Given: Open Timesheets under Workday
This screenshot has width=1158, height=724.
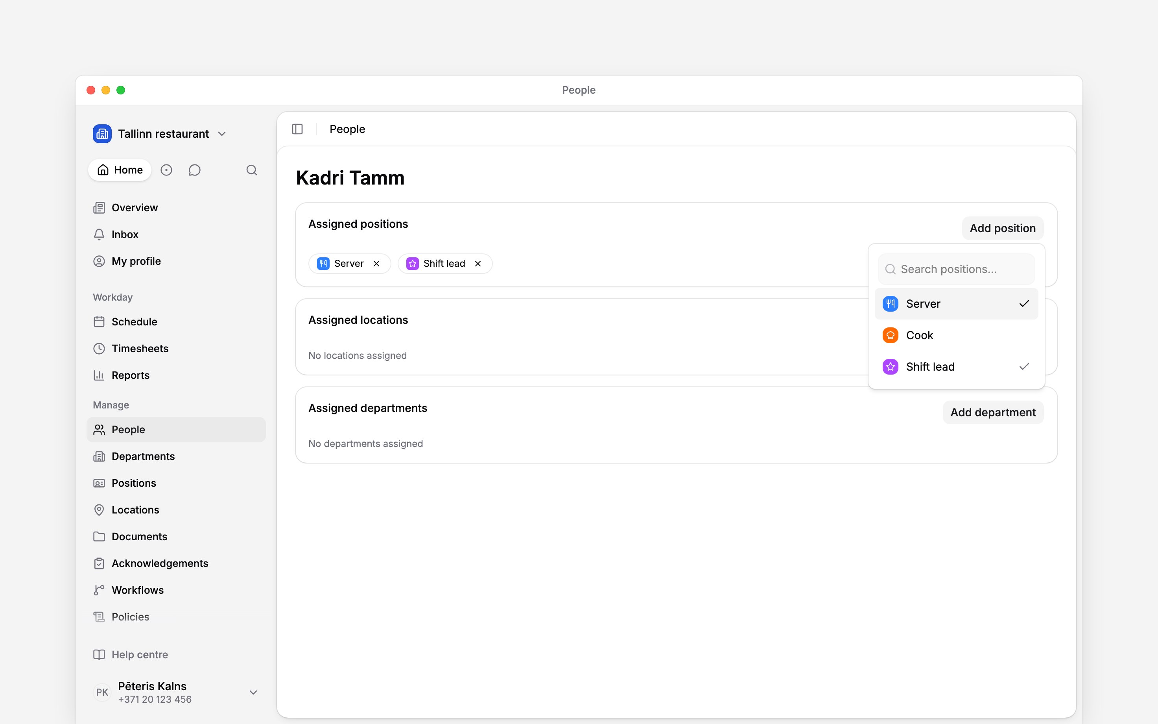Looking at the screenshot, I should pos(175,349).
